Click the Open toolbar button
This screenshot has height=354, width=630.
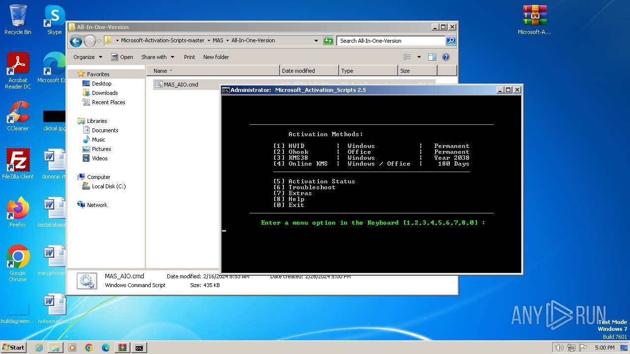(x=122, y=57)
